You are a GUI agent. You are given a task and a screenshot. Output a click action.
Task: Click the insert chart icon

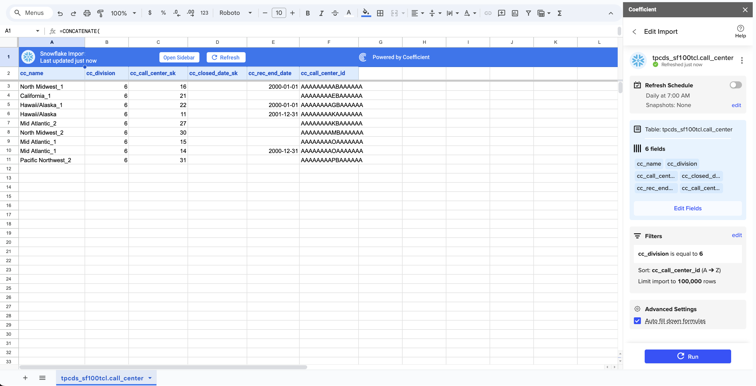(x=515, y=13)
